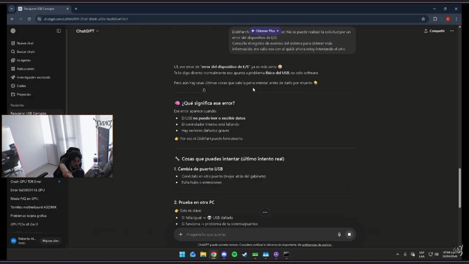Viewport: 469px width, 264px height.
Task: Bookmark the page with star icon
Action: (x=423, y=19)
